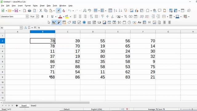Open the Function Wizard fx icon
The height and width of the screenshot is (111, 197).
pos(26,28)
